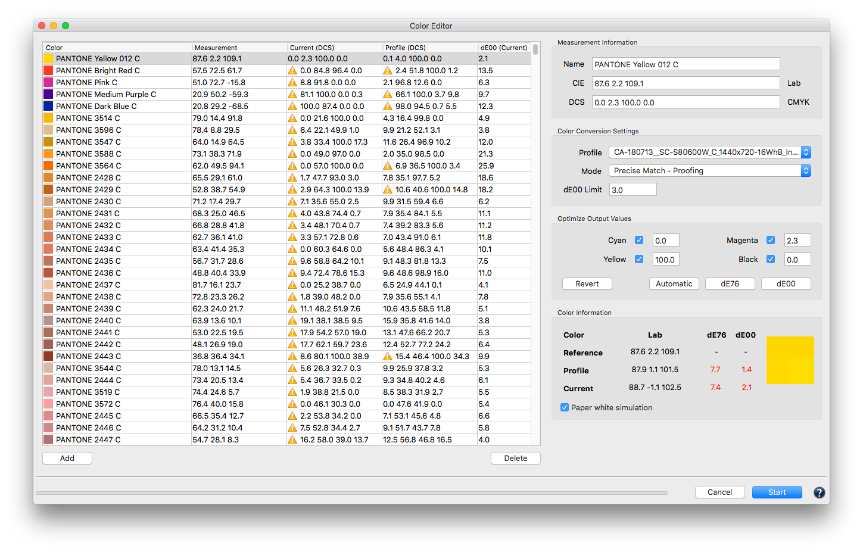Screen dimensions: 863x552
Task: Click the DCS CMYK value field
Action: point(686,102)
